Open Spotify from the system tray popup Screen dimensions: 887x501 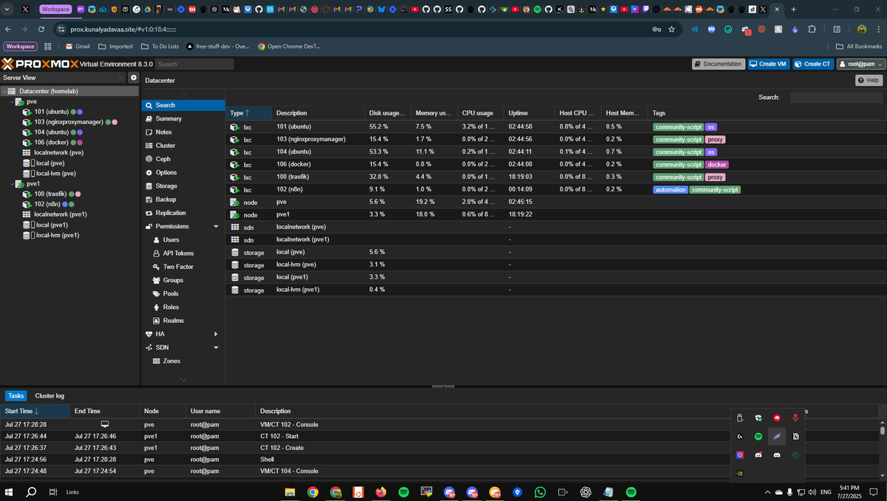pyautogui.click(x=758, y=437)
